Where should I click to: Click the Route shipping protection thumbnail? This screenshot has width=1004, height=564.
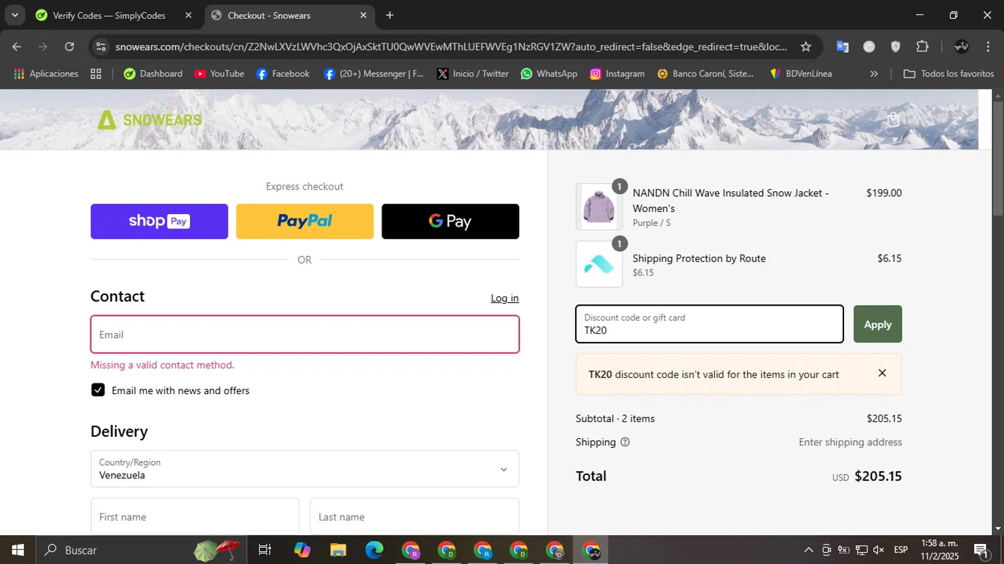coord(599,264)
